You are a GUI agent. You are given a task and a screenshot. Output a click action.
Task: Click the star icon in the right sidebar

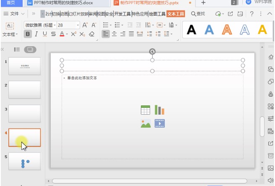[x=271, y=57]
